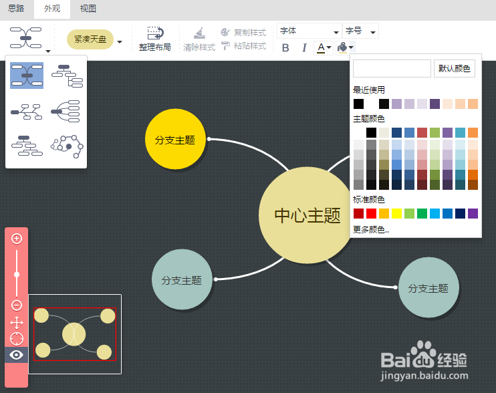Pick the fishbone diagram layout
Viewport: 496px width, 393px height.
27,112
